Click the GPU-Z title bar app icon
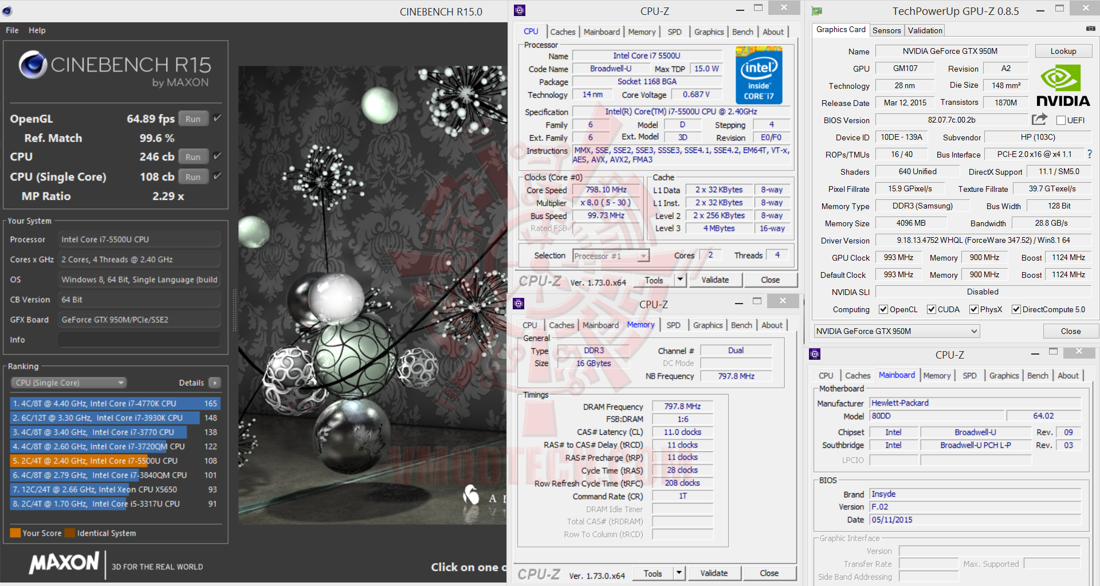This screenshot has width=1100, height=586. 816,11
